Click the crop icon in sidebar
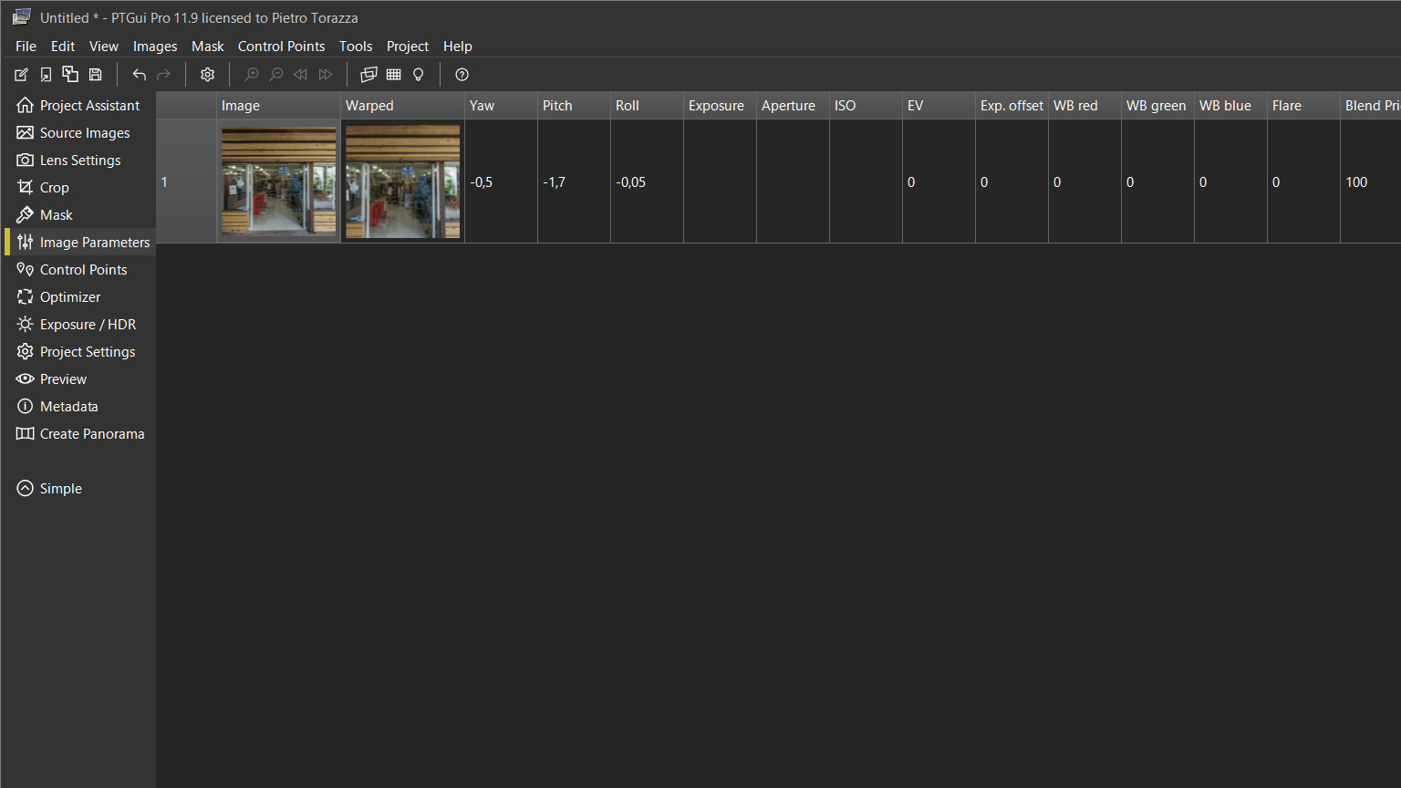The image size is (1401, 788). pos(25,187)
